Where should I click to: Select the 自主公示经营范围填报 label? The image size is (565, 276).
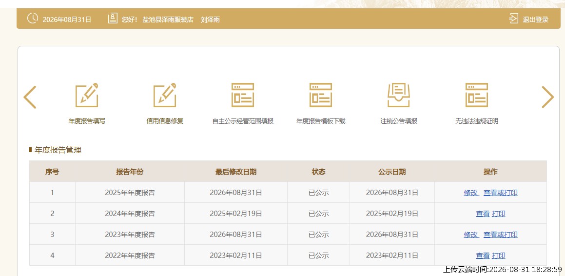(x=243, y=121)
